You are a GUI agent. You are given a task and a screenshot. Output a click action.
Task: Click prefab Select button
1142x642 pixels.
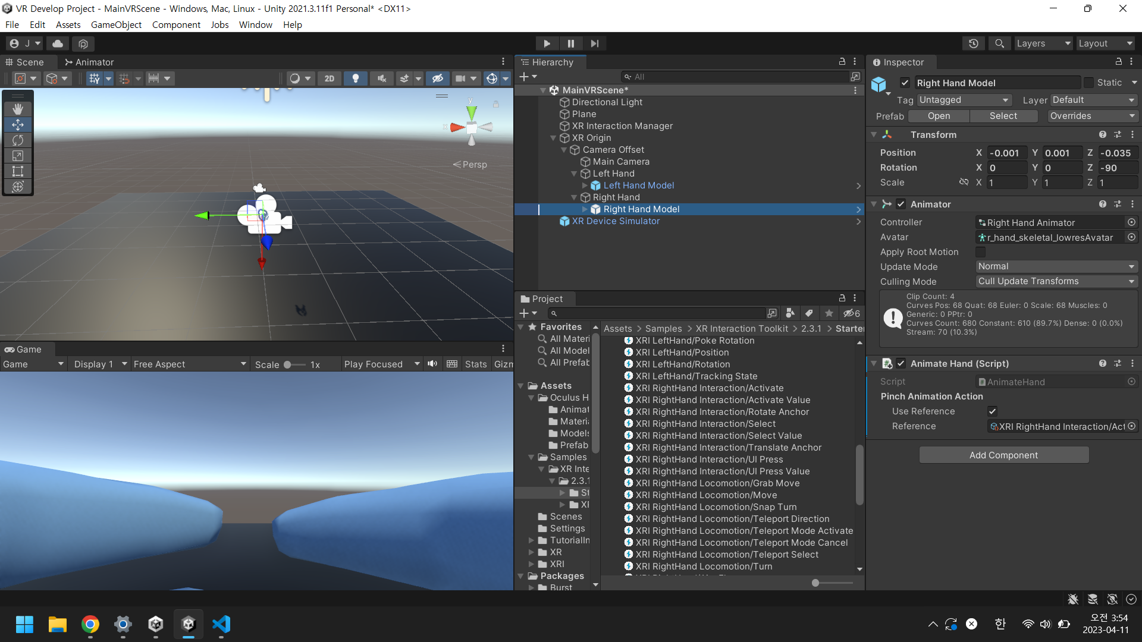click(1003, 116)
